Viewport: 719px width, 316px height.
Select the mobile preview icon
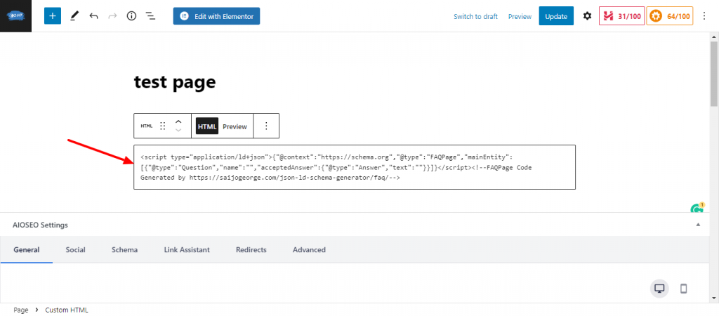coord(683,289)
